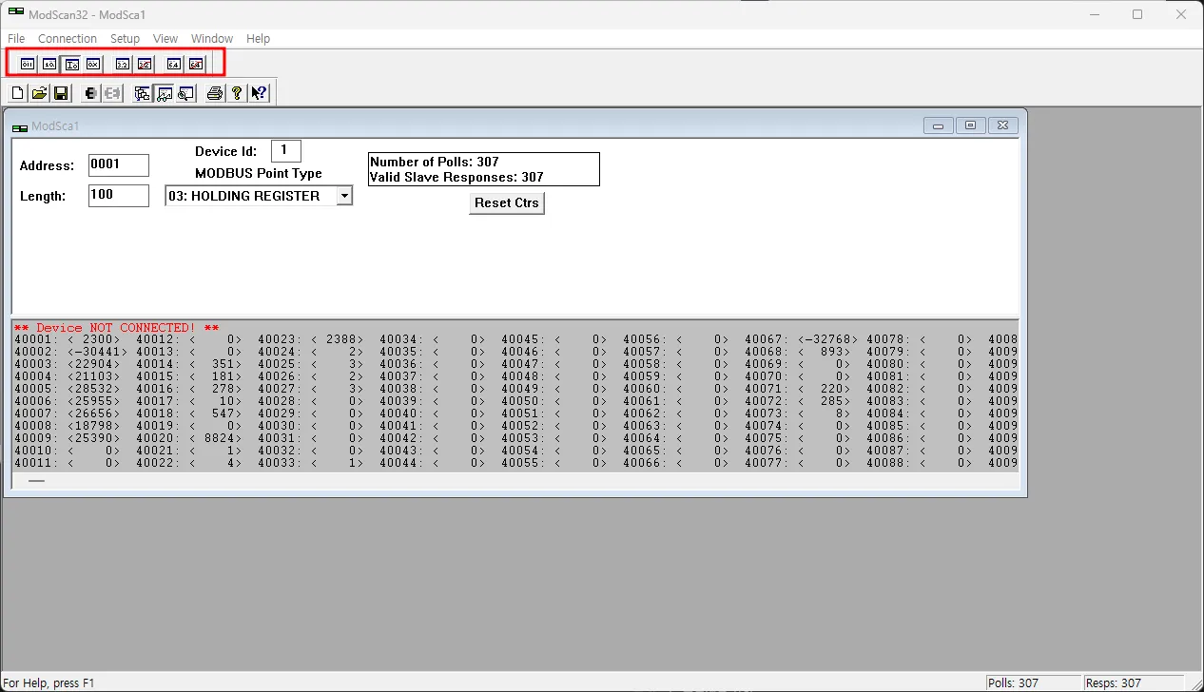Open the View menu
Viewport: 1204px width, 692px height.
(165, 39)
